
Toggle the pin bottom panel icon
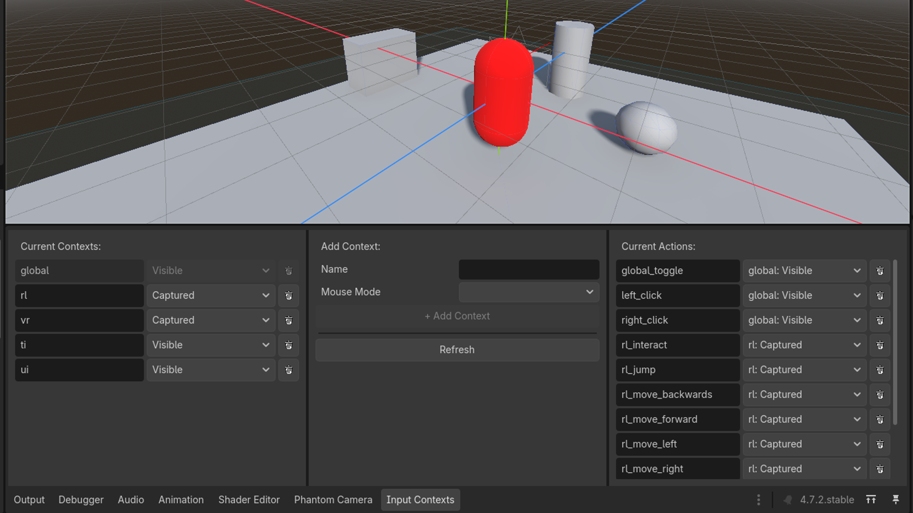coord(895,500)
